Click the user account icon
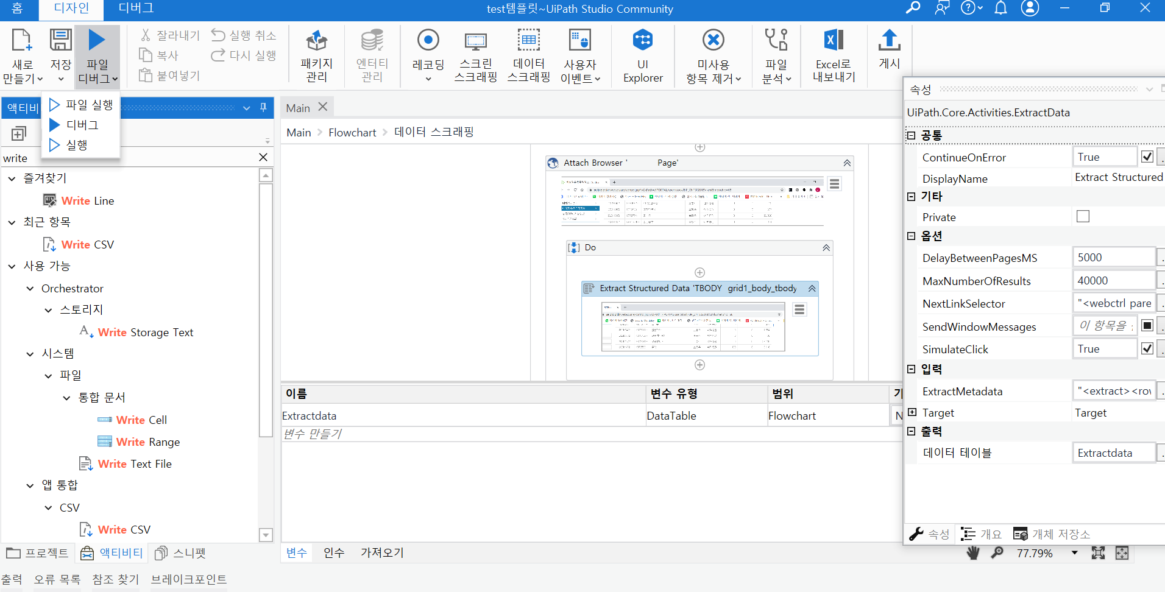This screenshot has width=1165, height=592. tap(1030, 8)
